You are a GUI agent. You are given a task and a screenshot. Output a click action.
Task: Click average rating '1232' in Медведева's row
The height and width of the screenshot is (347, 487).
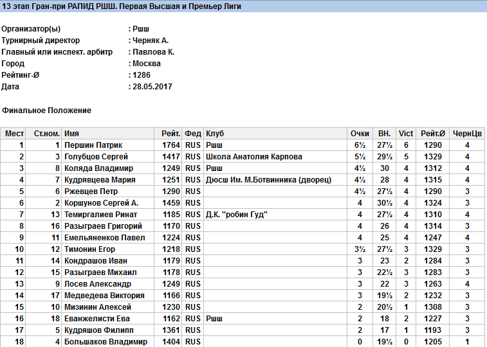coord(433,295)
